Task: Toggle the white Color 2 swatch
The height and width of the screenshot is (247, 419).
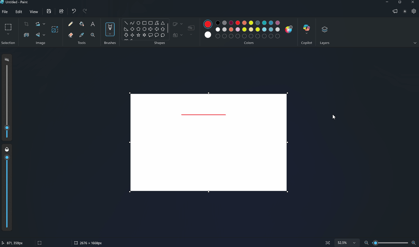Action: (x=208, y=35)
